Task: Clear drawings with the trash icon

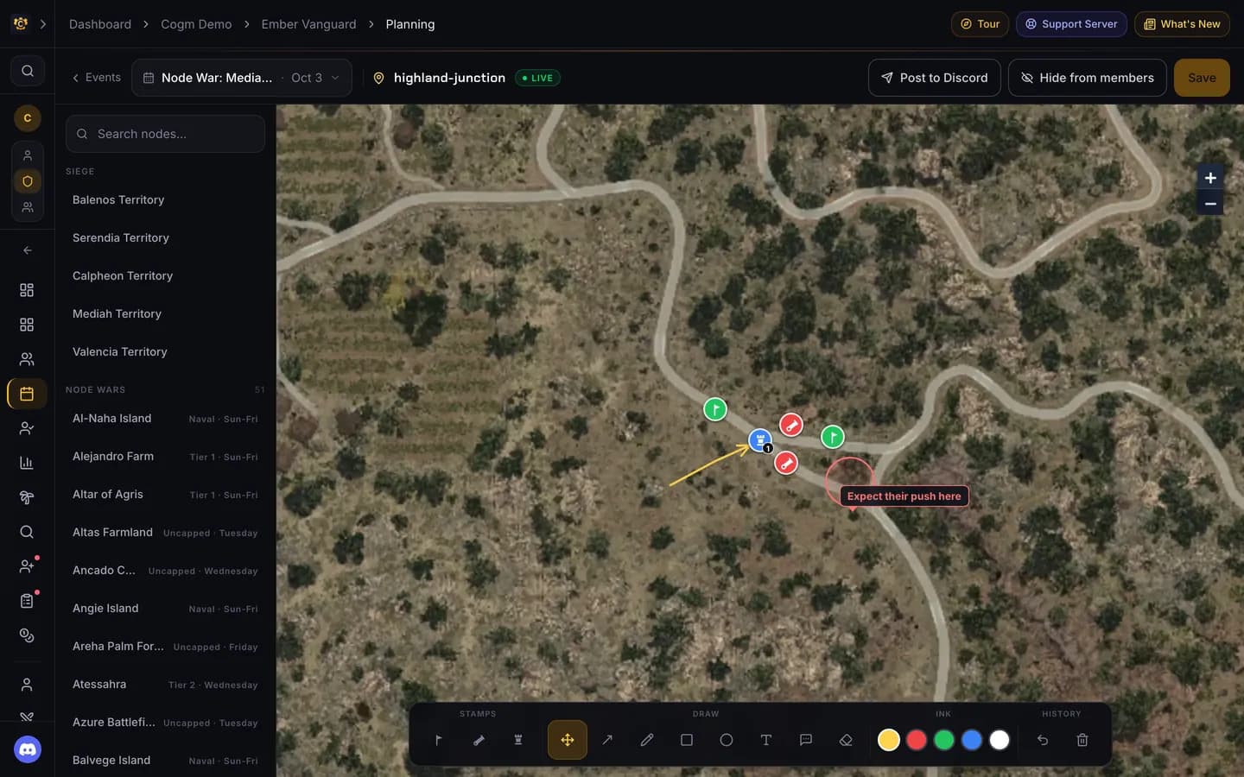Action: [1082, 740]
